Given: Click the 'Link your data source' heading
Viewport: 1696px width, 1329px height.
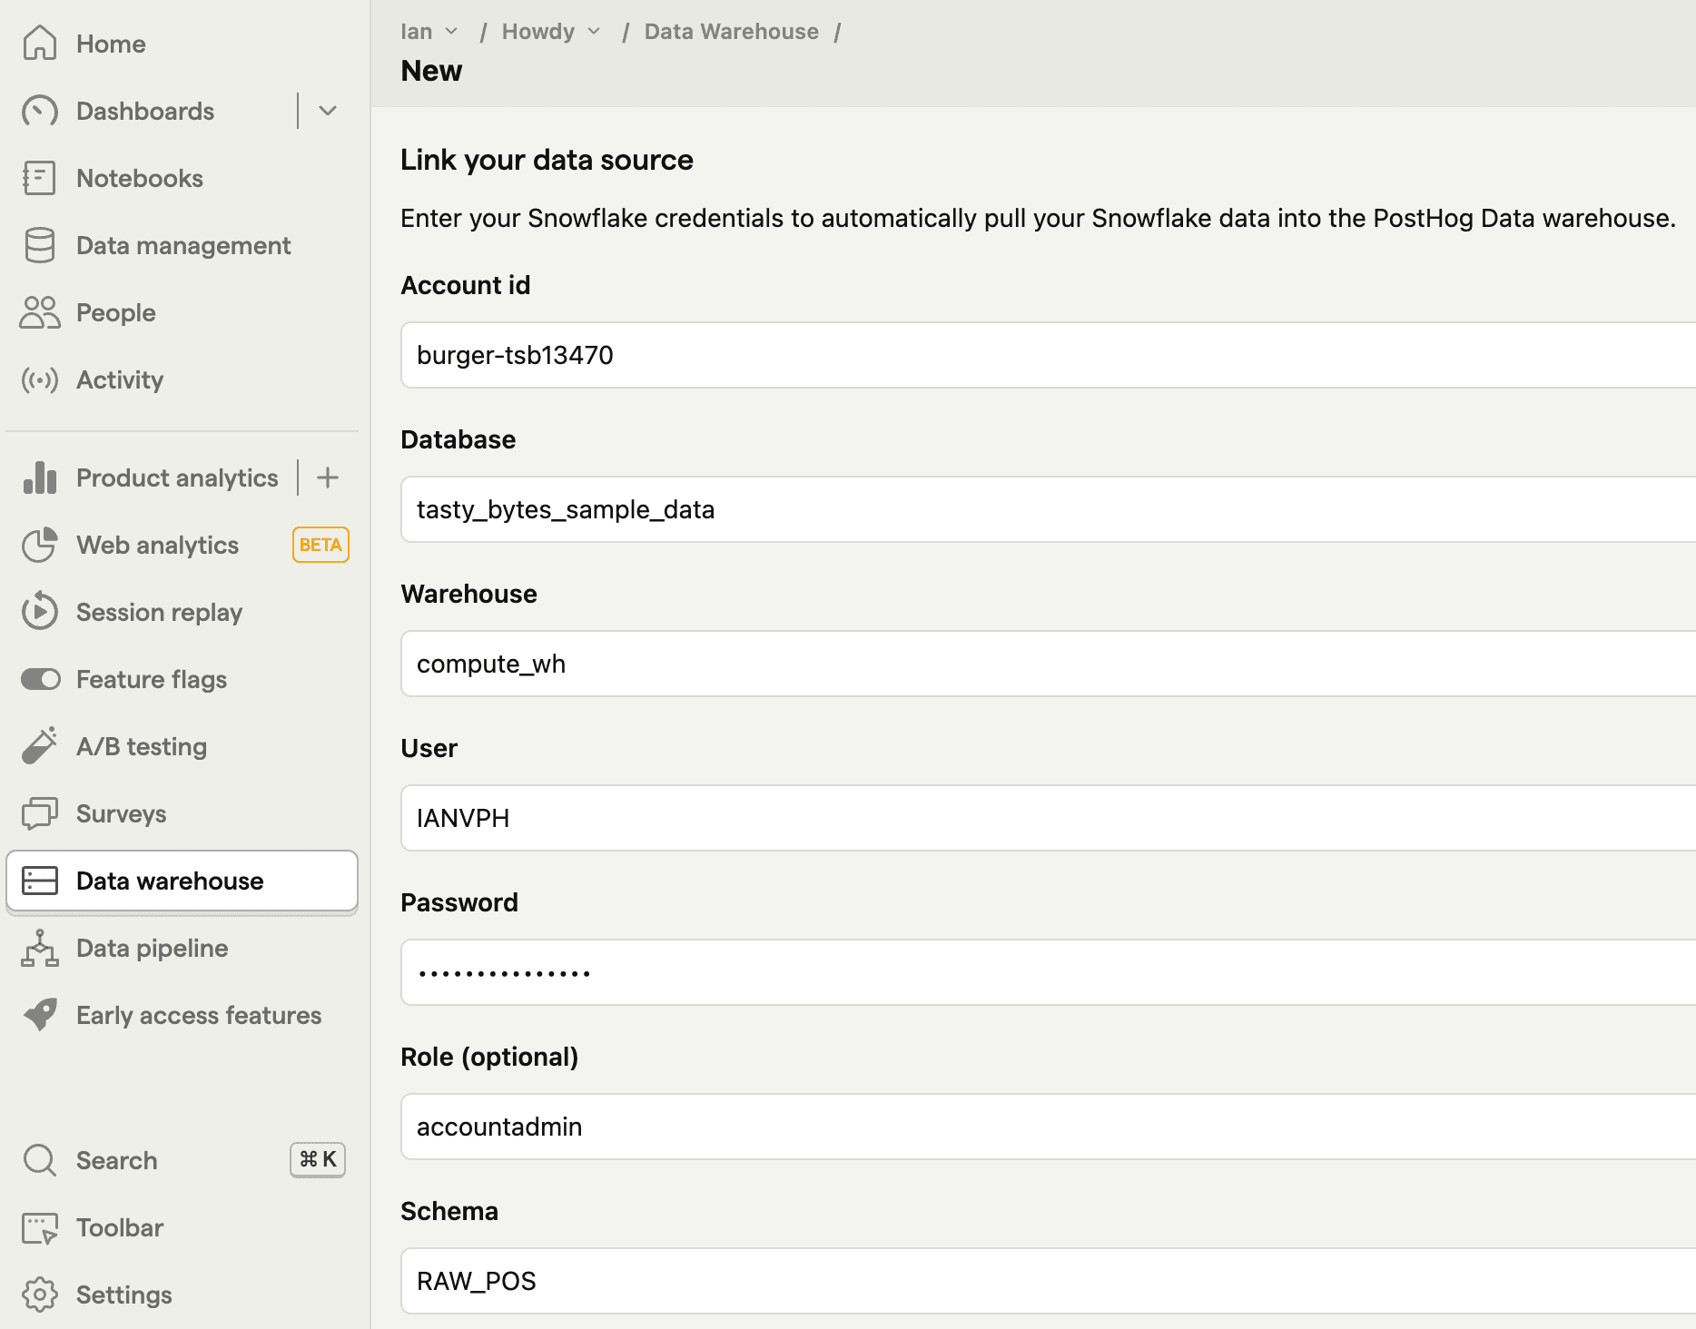Looking at the screenshot, I should click(x=547, y=160).
